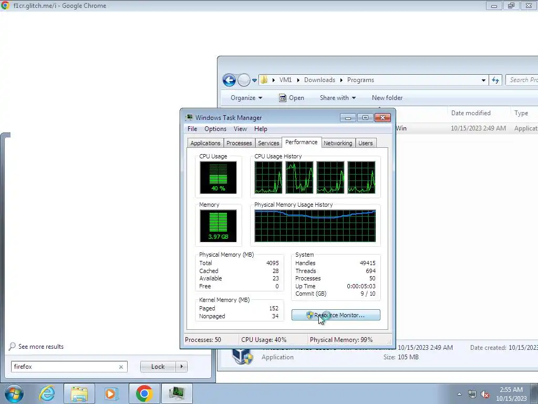Open the clock showing 2:55 AM

click(x=511, y=394)
